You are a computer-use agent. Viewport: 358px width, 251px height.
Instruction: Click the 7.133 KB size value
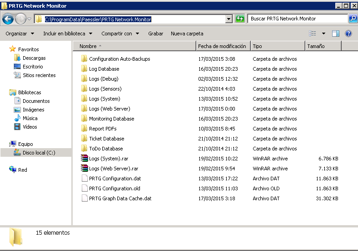328,169
